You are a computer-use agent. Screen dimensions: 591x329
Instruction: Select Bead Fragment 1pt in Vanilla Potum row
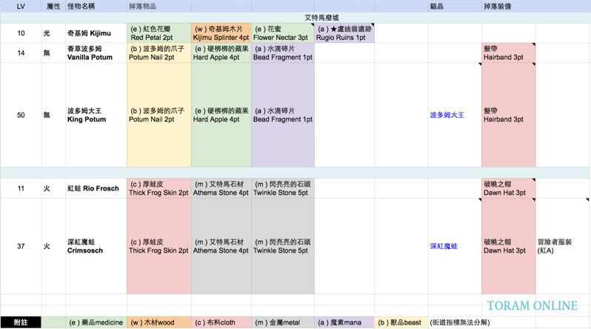[283, 53]
